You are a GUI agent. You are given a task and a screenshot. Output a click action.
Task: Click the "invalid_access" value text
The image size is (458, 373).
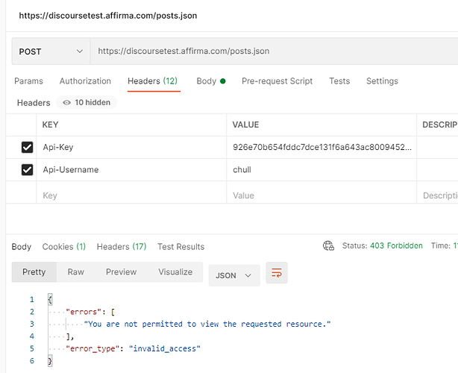point(165,349)
